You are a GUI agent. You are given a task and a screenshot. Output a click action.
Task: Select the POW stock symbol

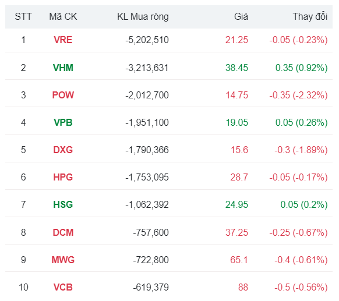[x=63, y=95]
